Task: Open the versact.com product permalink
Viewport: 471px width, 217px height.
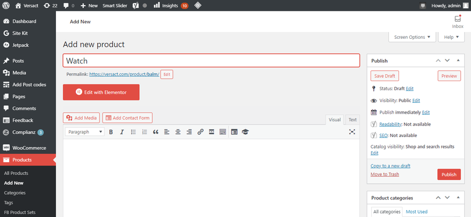Action: click(x=124, y=74)
